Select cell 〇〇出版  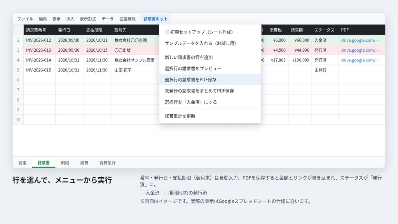pos(136,50)
